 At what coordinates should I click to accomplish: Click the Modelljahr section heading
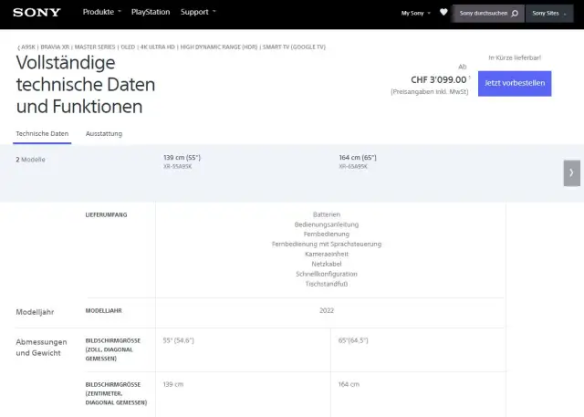click(35, 312)
